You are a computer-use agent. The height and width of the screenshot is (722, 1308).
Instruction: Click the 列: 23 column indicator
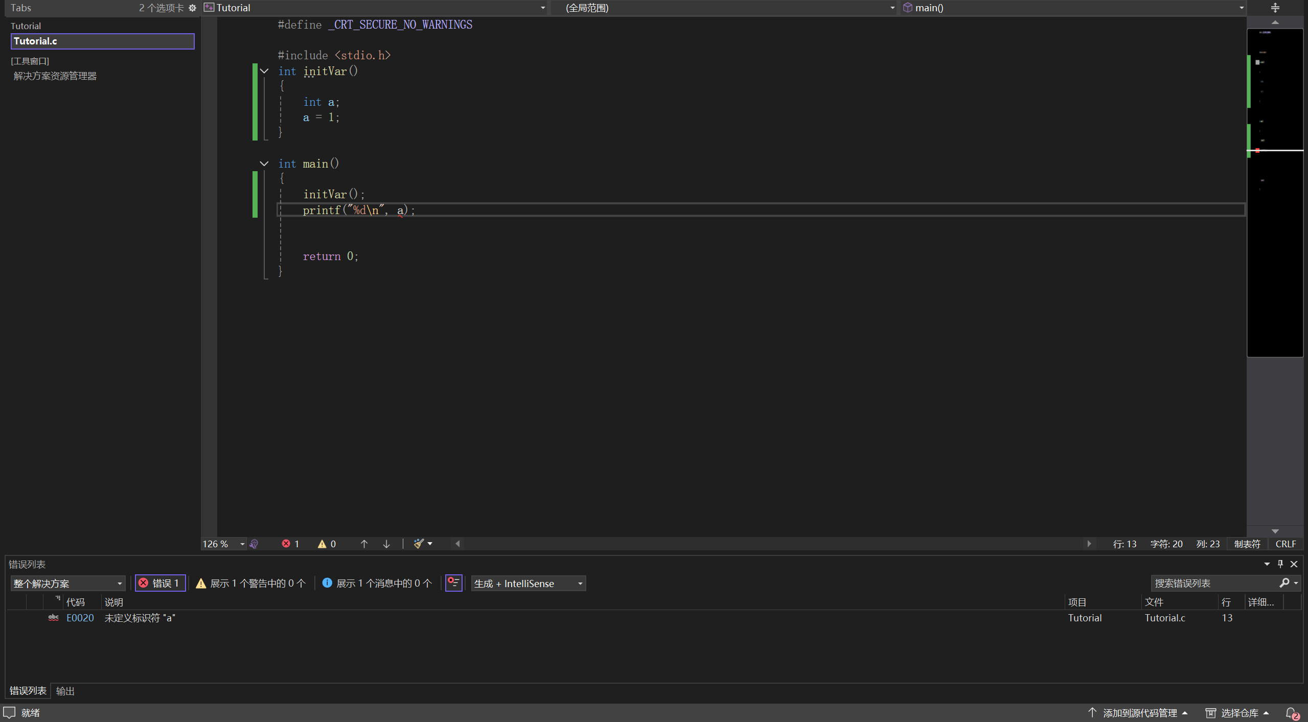point(1208,544)
